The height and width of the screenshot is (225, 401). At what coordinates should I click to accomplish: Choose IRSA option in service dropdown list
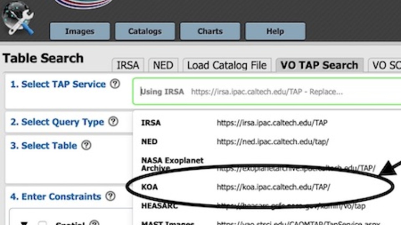tap(151, 123)
